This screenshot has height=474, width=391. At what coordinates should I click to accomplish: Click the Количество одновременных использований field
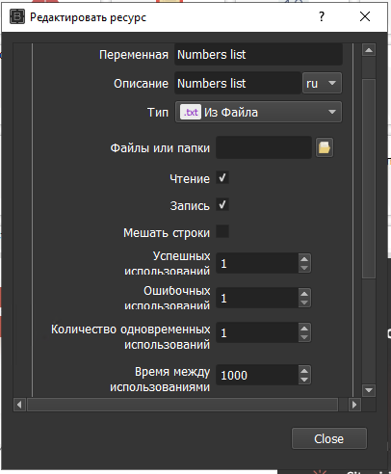pyautogui.click(x=257, y=332)
